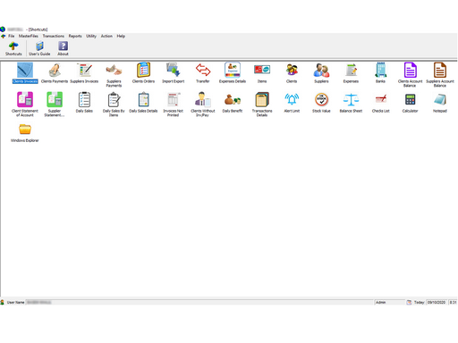This screenshot has width=458, height=343.
Task: Click the About toolbar button
Action: 63,48
